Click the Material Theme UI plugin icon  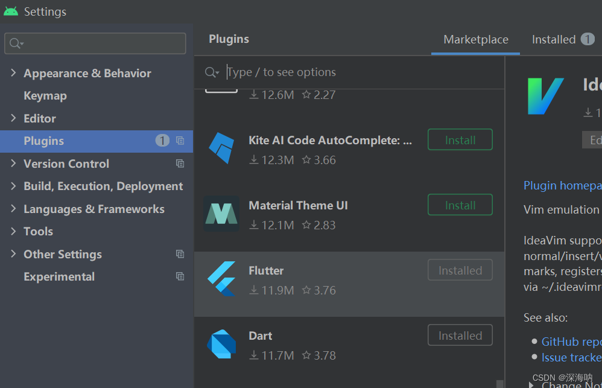click(221, 214)
